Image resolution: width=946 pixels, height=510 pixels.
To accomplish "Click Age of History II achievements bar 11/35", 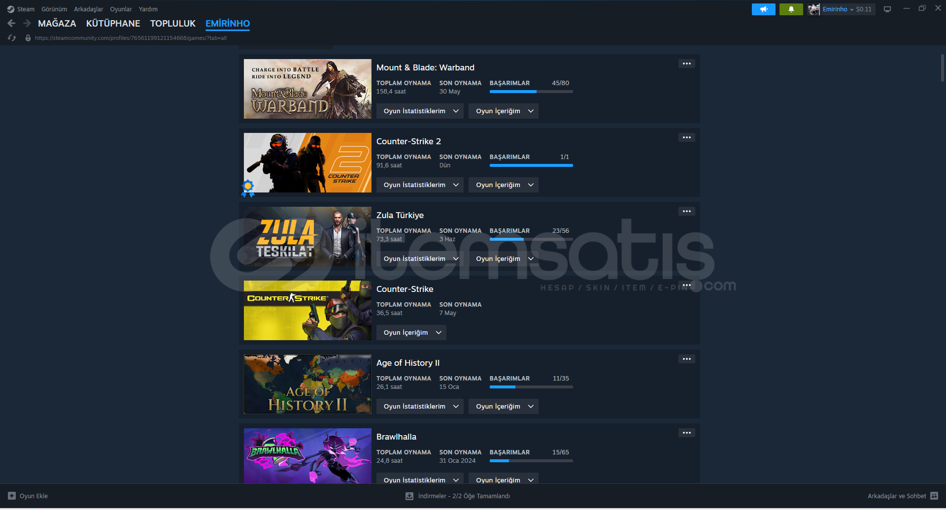I will [531, 387].
